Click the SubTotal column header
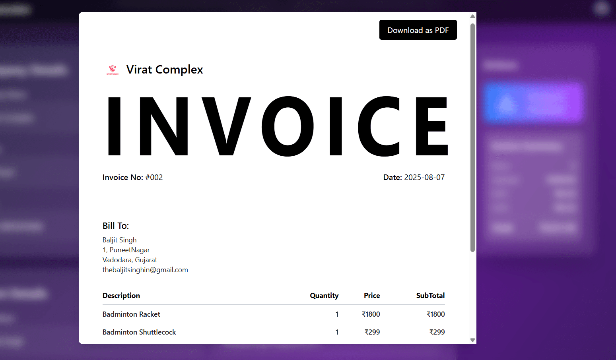 pyautogui.click(x=430, y=296)
